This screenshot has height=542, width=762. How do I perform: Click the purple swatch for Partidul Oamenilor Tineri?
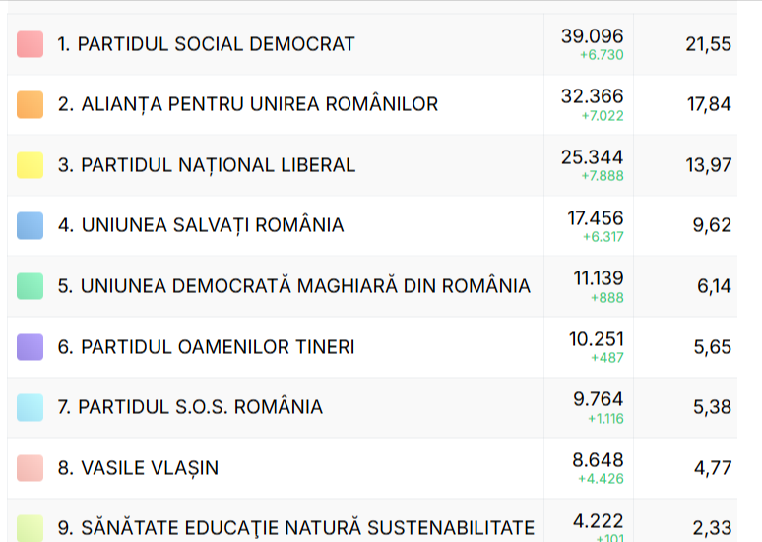(x=30, y=346)
